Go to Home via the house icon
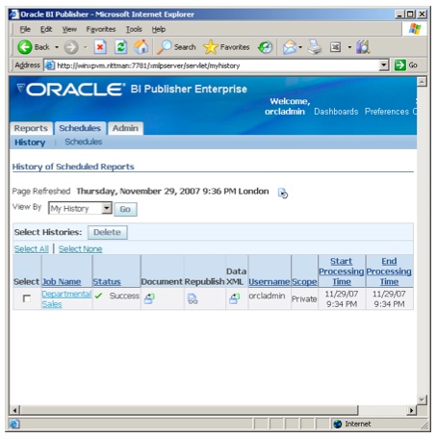 coord(141,47)
